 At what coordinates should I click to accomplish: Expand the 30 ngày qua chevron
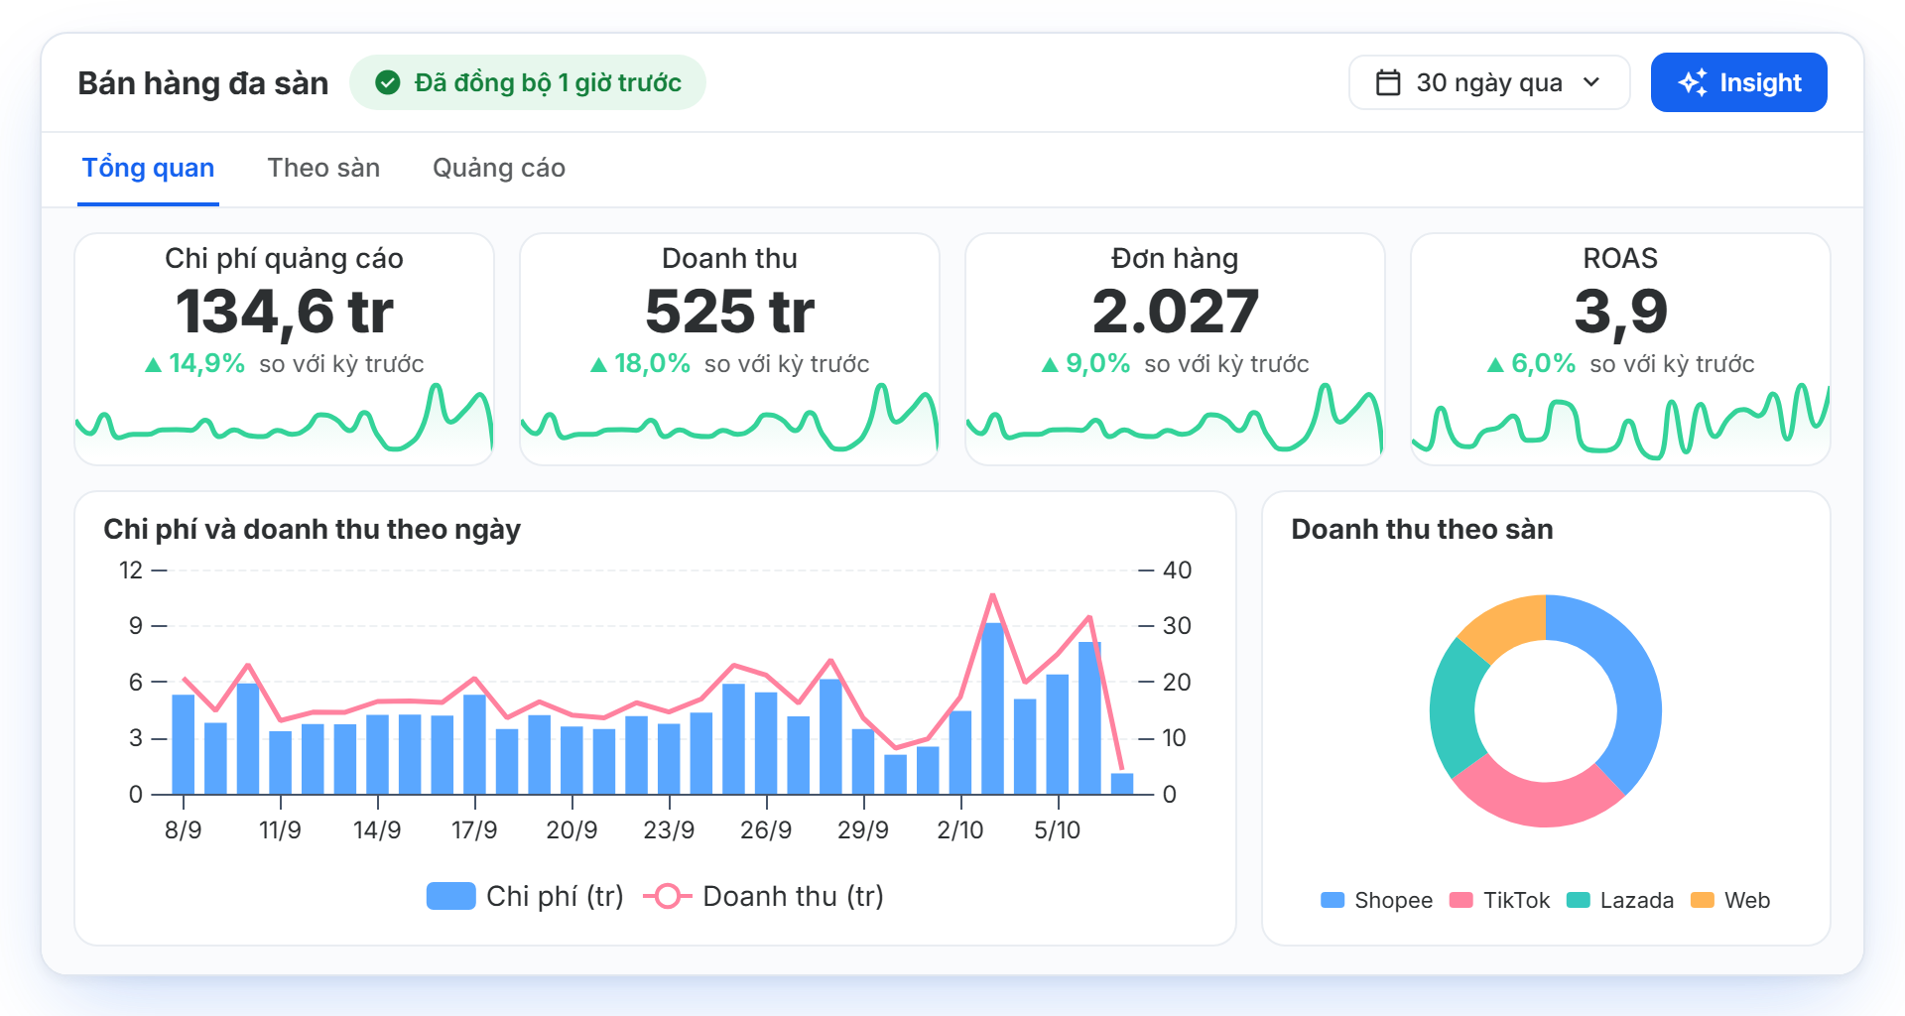1591,82
